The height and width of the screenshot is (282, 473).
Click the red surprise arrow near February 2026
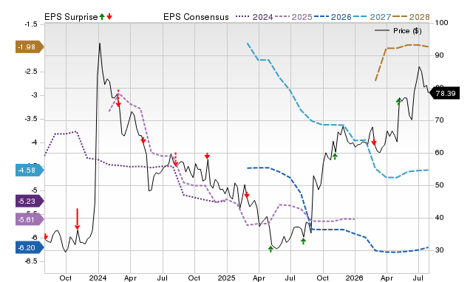374,142
